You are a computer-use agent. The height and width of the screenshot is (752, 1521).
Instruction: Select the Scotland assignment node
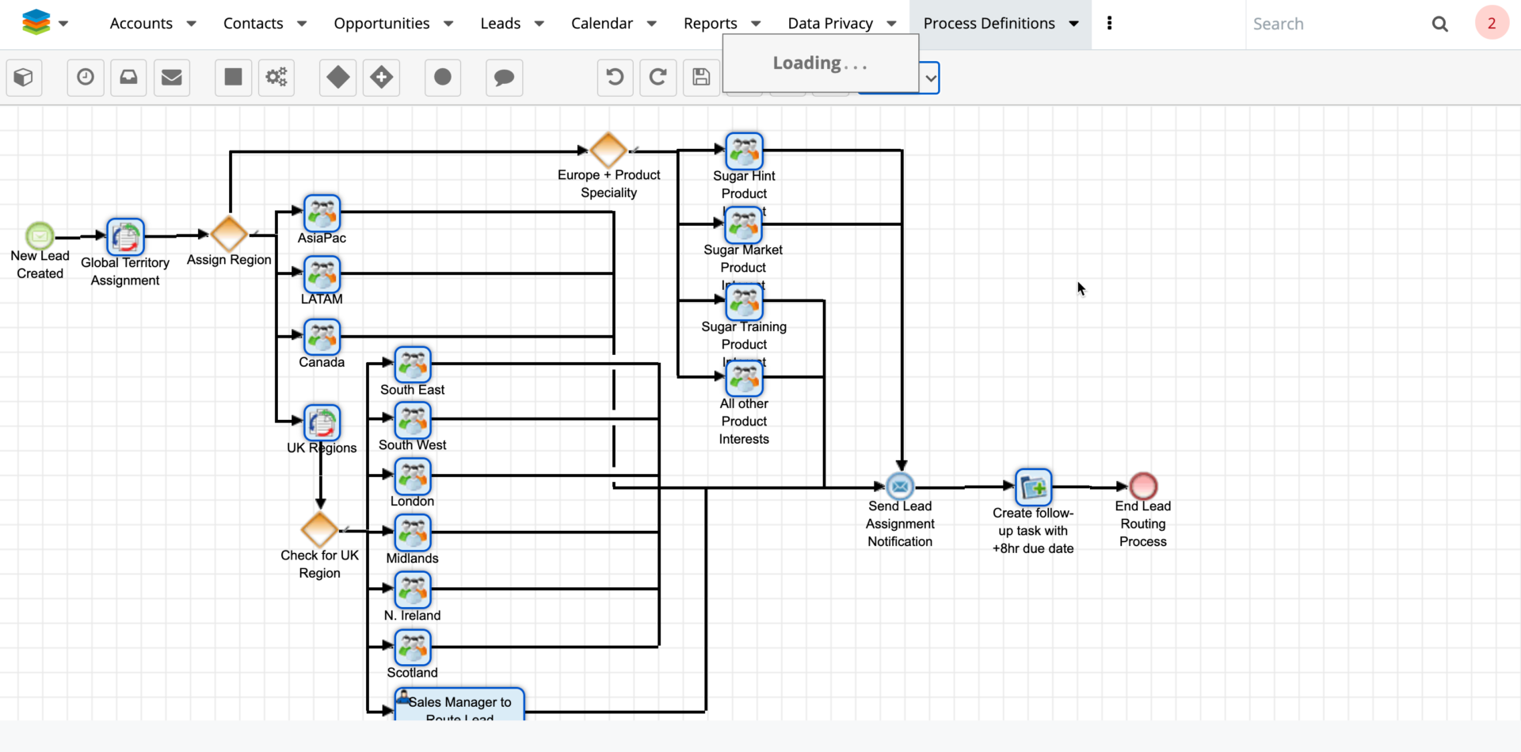pyautogui.click(x=413, y=647)
